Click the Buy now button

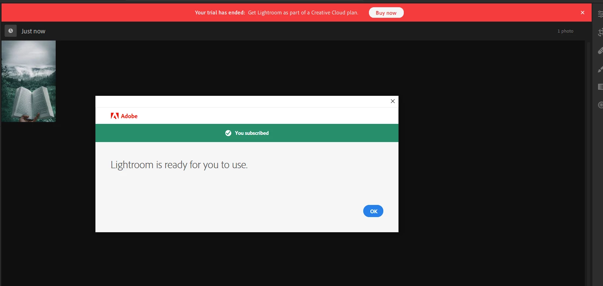[386, 13]
